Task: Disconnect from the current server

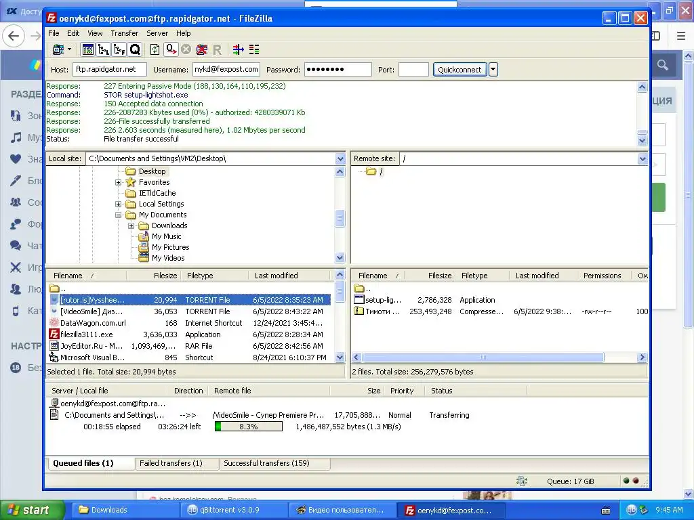Action: 202,49
